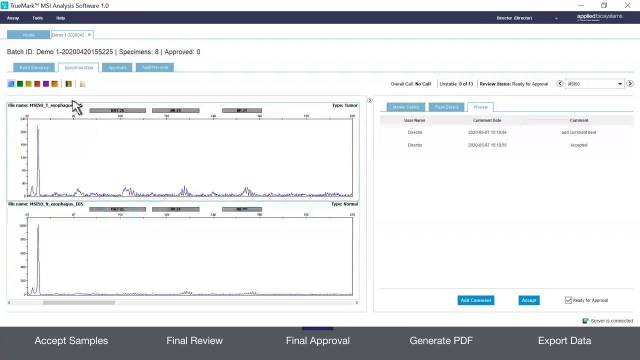Viewport: 640px width, 360px height.
Task: Select the 'add comment here' comment cell
Action: tap(579, 132)
